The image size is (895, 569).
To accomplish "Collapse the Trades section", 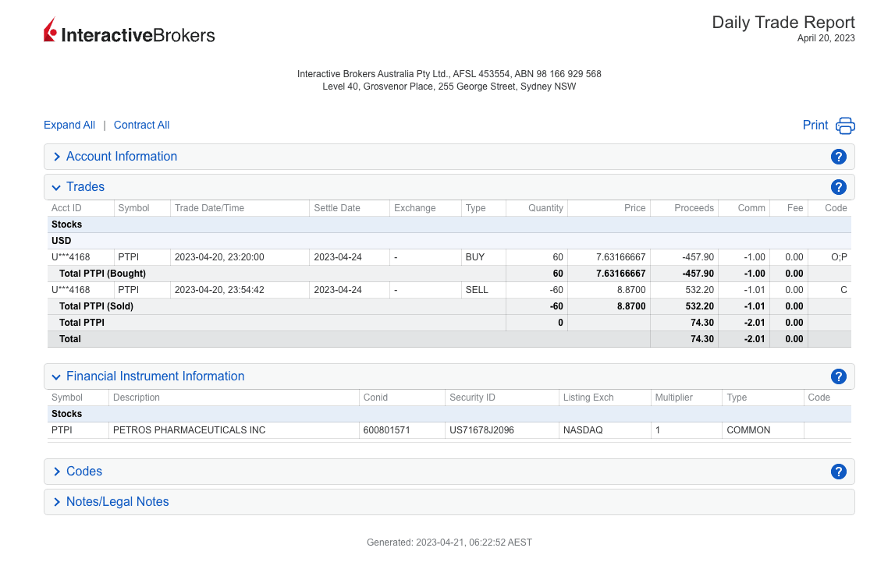I will (x=85, y=187).
